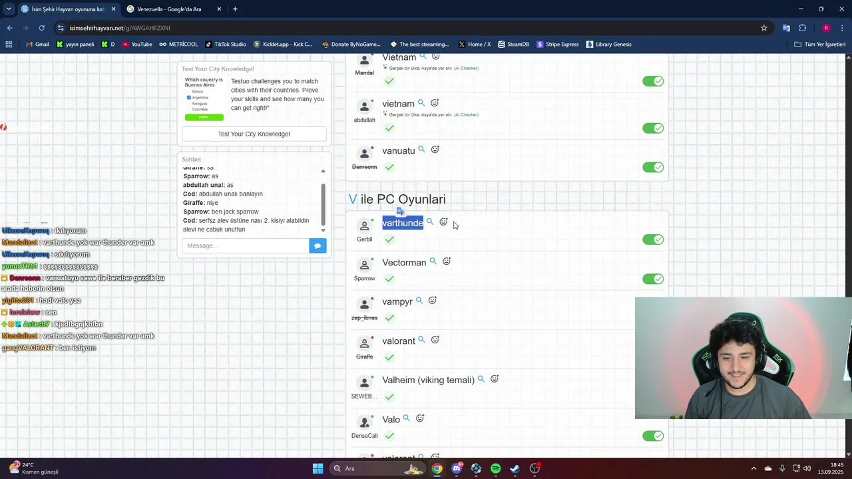Screen dimensions: 852x479
Task: Search valorant answer via magnifier icon
Action: (x=421, y=340)
